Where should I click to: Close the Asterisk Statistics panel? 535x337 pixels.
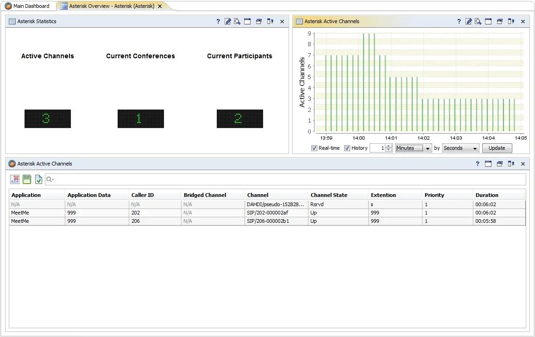(282, 21)
